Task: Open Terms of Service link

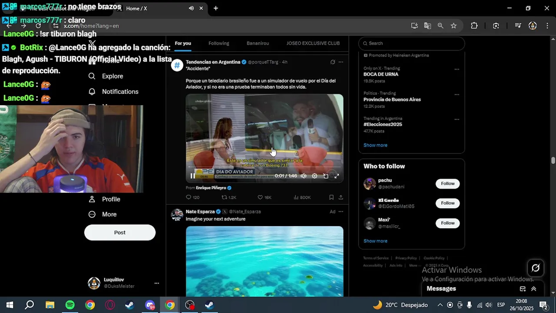Action: 376,258
